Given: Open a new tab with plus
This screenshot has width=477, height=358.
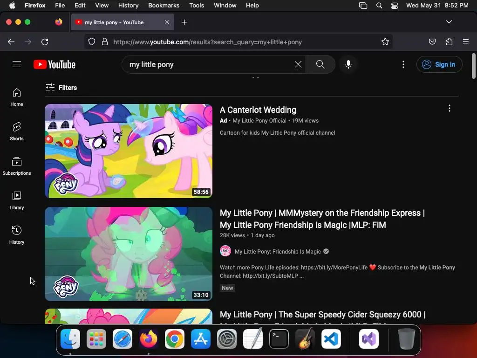Looking at the screenshot, I should point(184,22).
